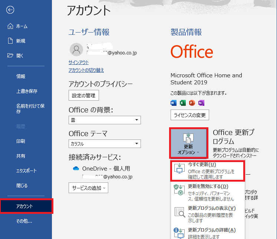Choose 更新を無効にする(D) menu entry
Screen dimensions: 277x239
tap(208, 192)
